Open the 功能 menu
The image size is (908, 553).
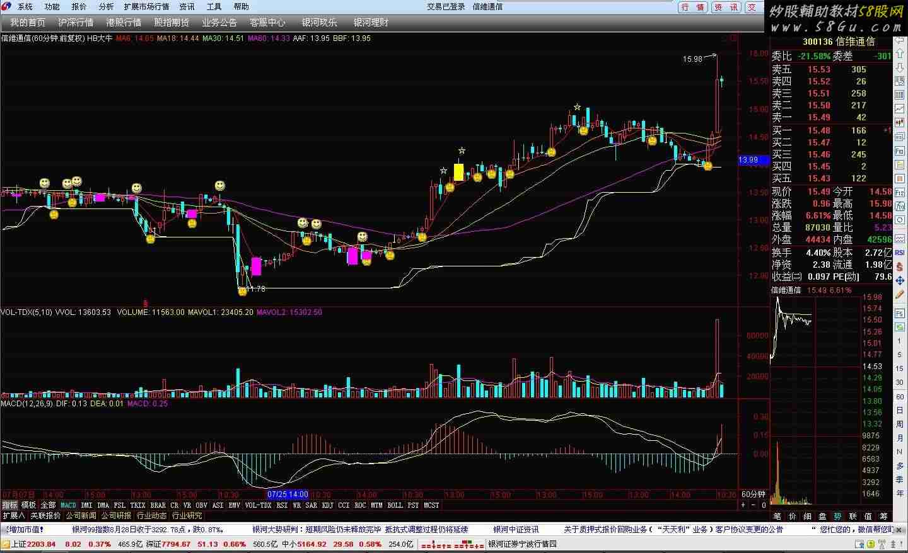click(x=52, y=7)
